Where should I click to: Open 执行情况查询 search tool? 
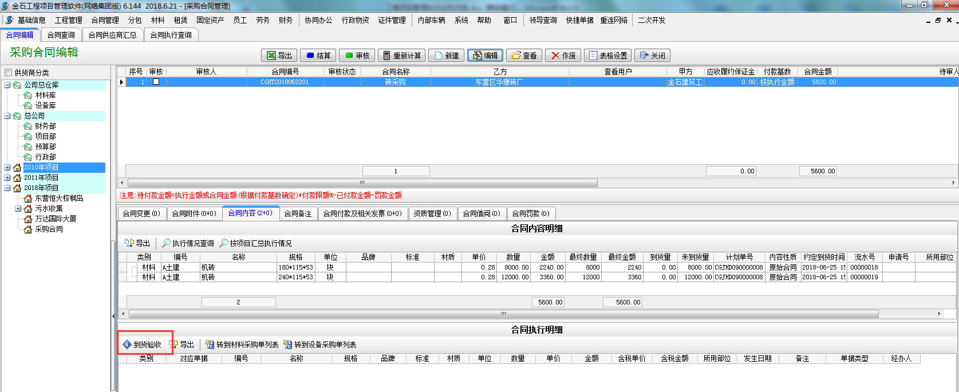click(166, 243)
